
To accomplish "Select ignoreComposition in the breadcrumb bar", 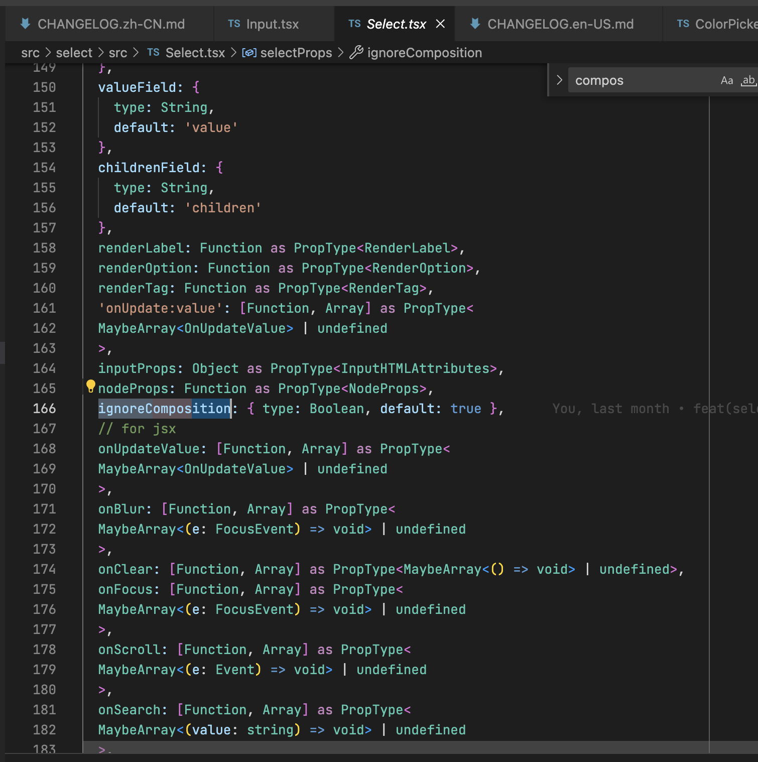I will [424, 52].
